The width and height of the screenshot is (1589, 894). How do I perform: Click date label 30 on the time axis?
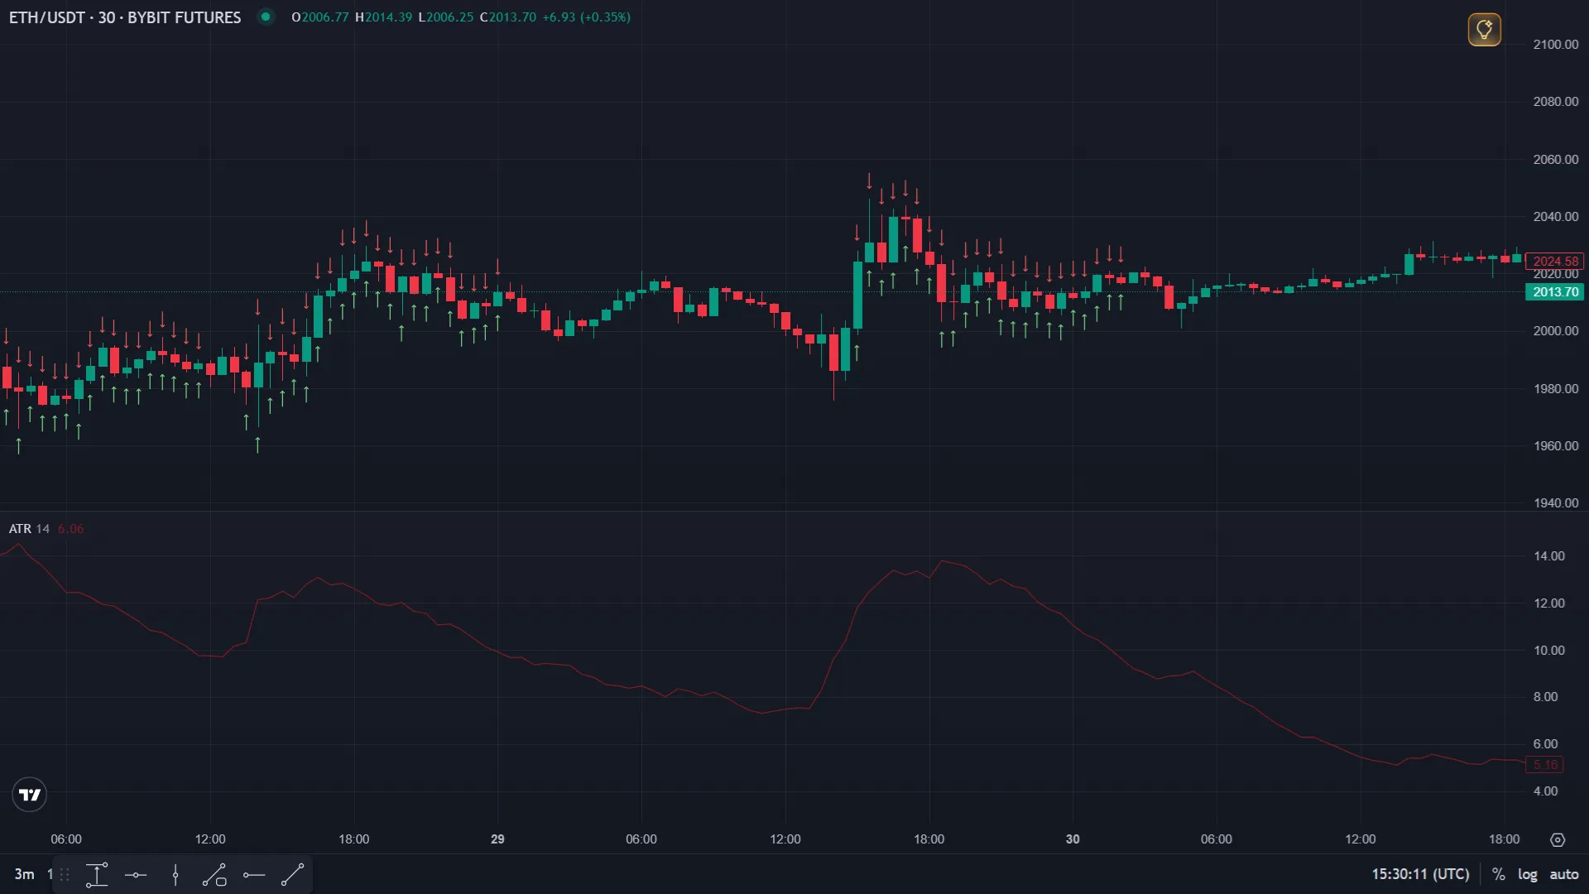(x=1073, y=839)
